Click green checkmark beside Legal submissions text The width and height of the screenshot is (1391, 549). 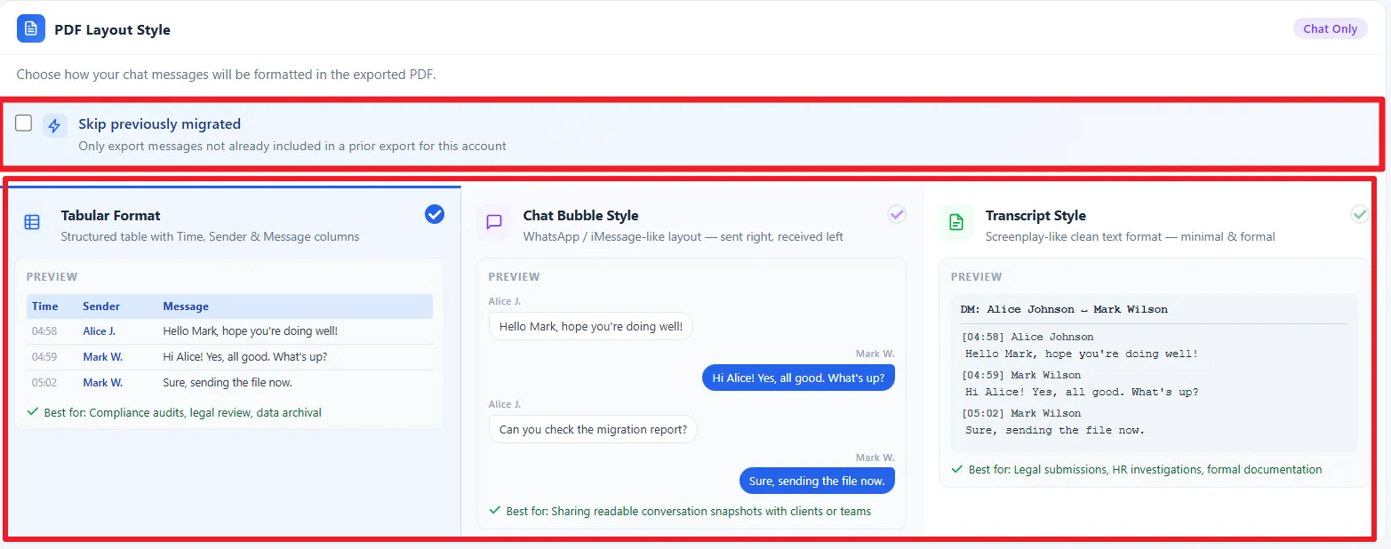point(957,469)
